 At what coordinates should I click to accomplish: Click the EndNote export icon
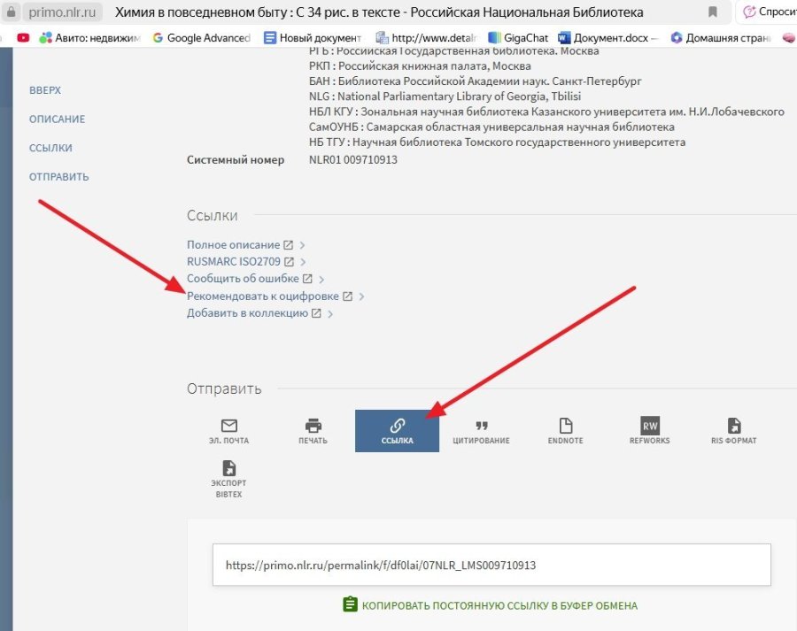(x=565, y=426)
